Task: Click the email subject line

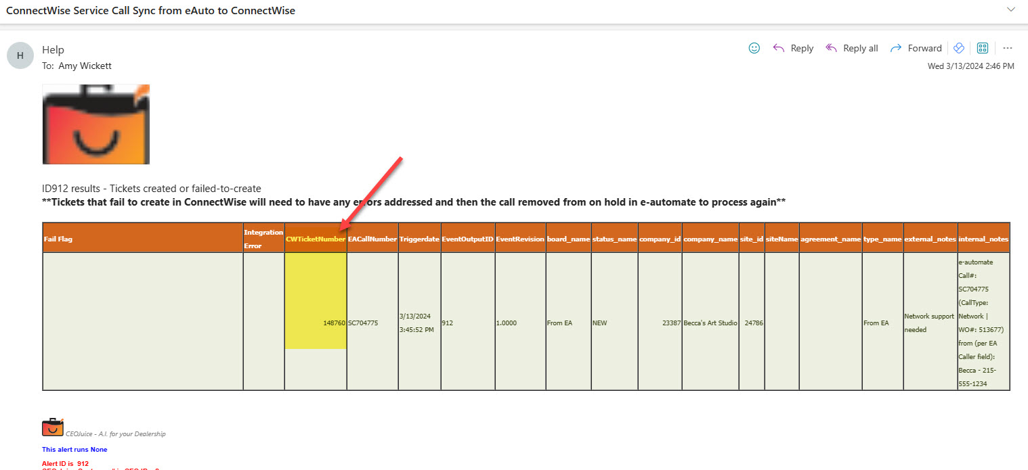Action: [150, 11]
